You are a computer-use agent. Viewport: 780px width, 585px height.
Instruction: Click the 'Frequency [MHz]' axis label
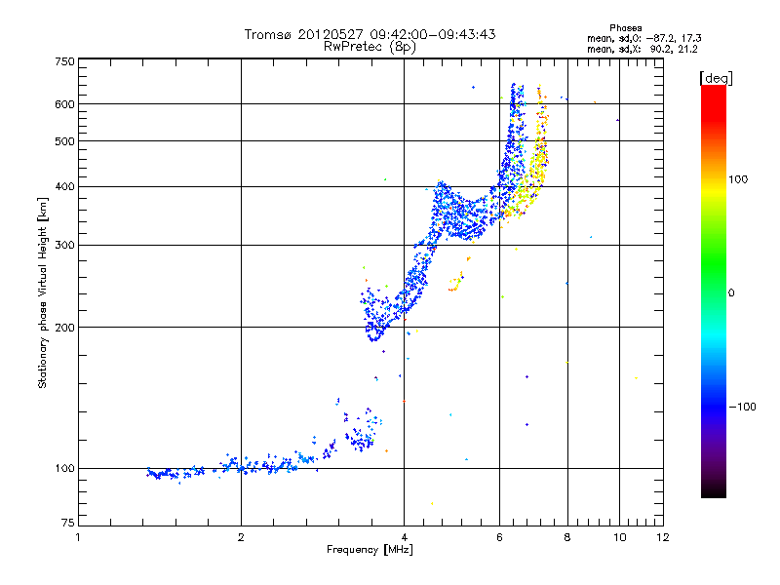coord(370,550)
